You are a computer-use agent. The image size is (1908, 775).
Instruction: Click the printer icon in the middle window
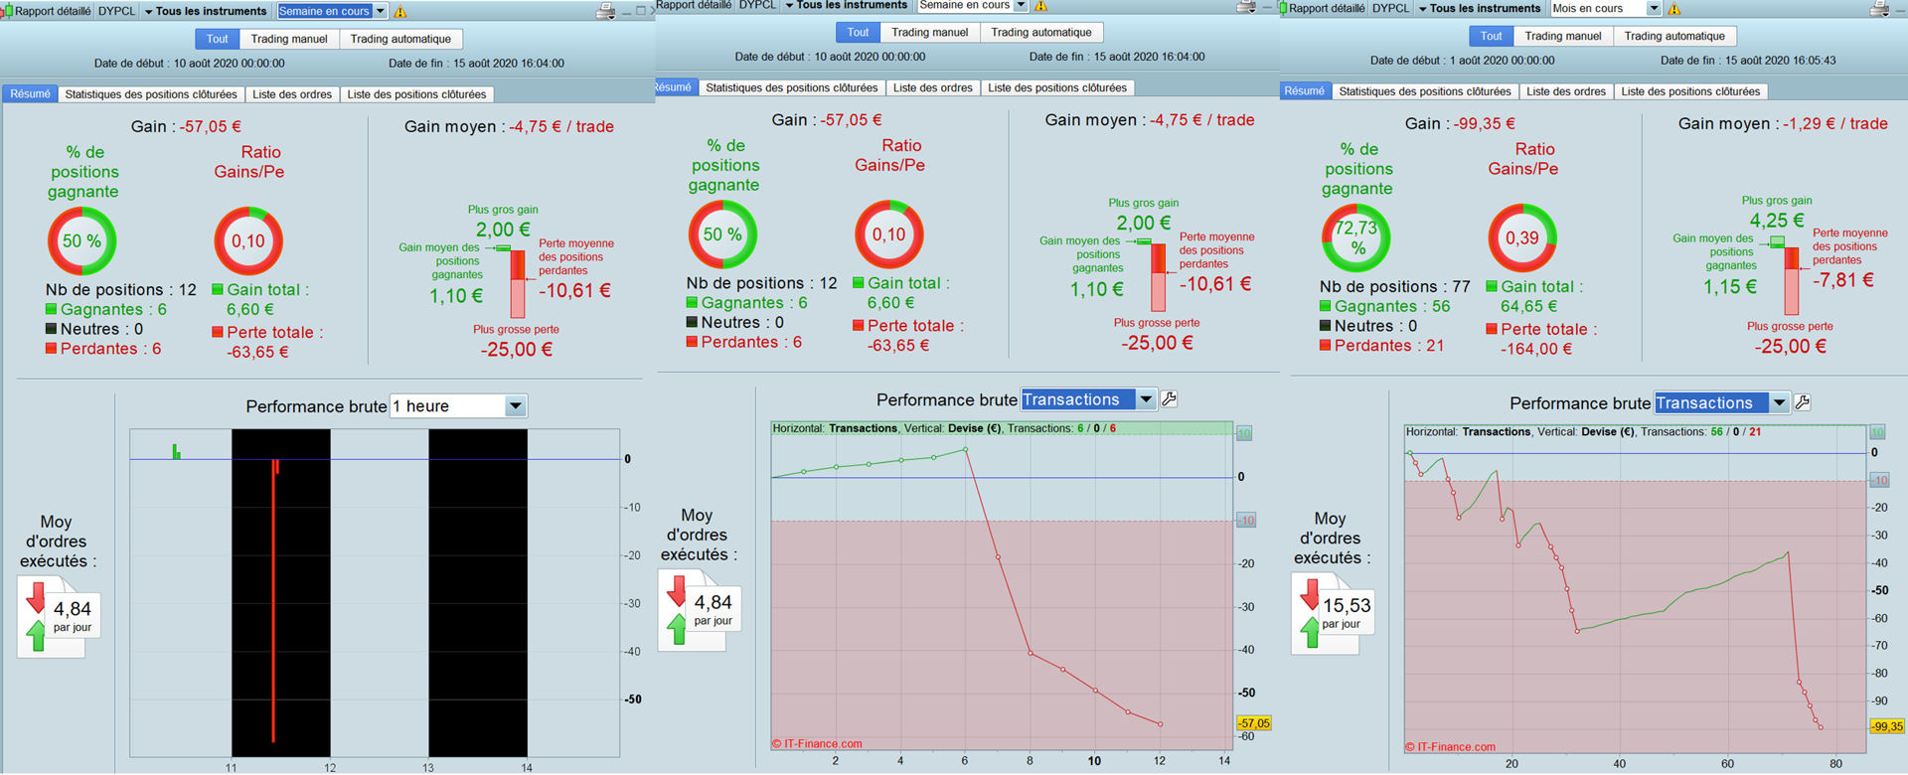pyautogui.click(x=1246, y=6)
